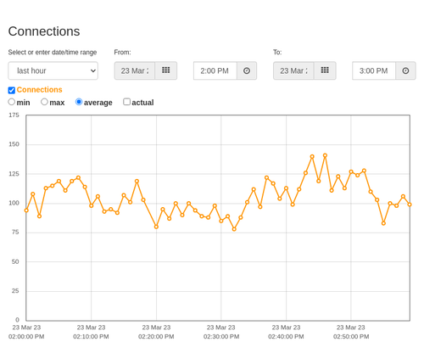Click the 2:00 PM From time field

click(215, 70)
